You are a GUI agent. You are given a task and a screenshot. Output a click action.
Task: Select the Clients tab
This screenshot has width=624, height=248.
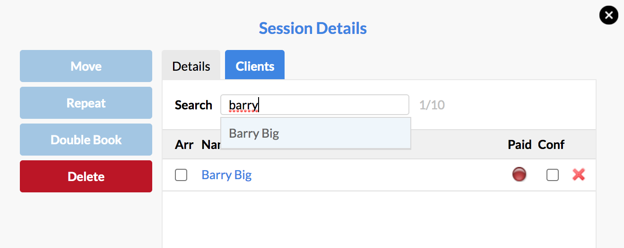click(x=255, y=65)
